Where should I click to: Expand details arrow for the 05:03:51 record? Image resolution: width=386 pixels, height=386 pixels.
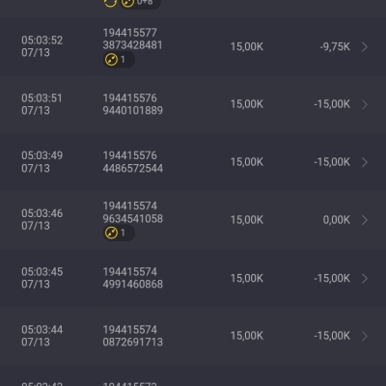365,104
